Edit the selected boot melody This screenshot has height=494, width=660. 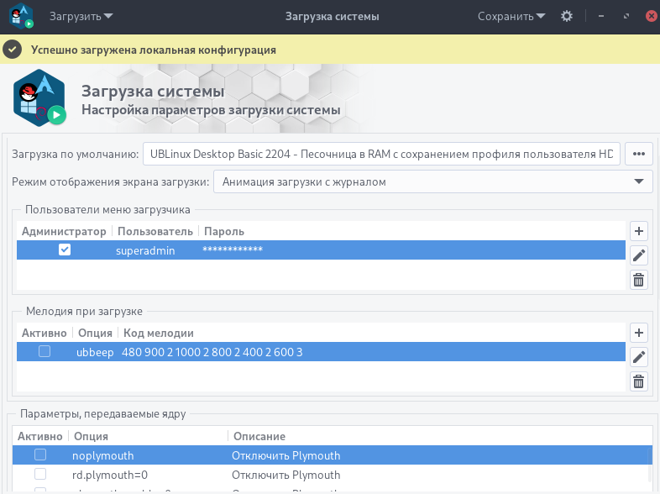(638, 357)
